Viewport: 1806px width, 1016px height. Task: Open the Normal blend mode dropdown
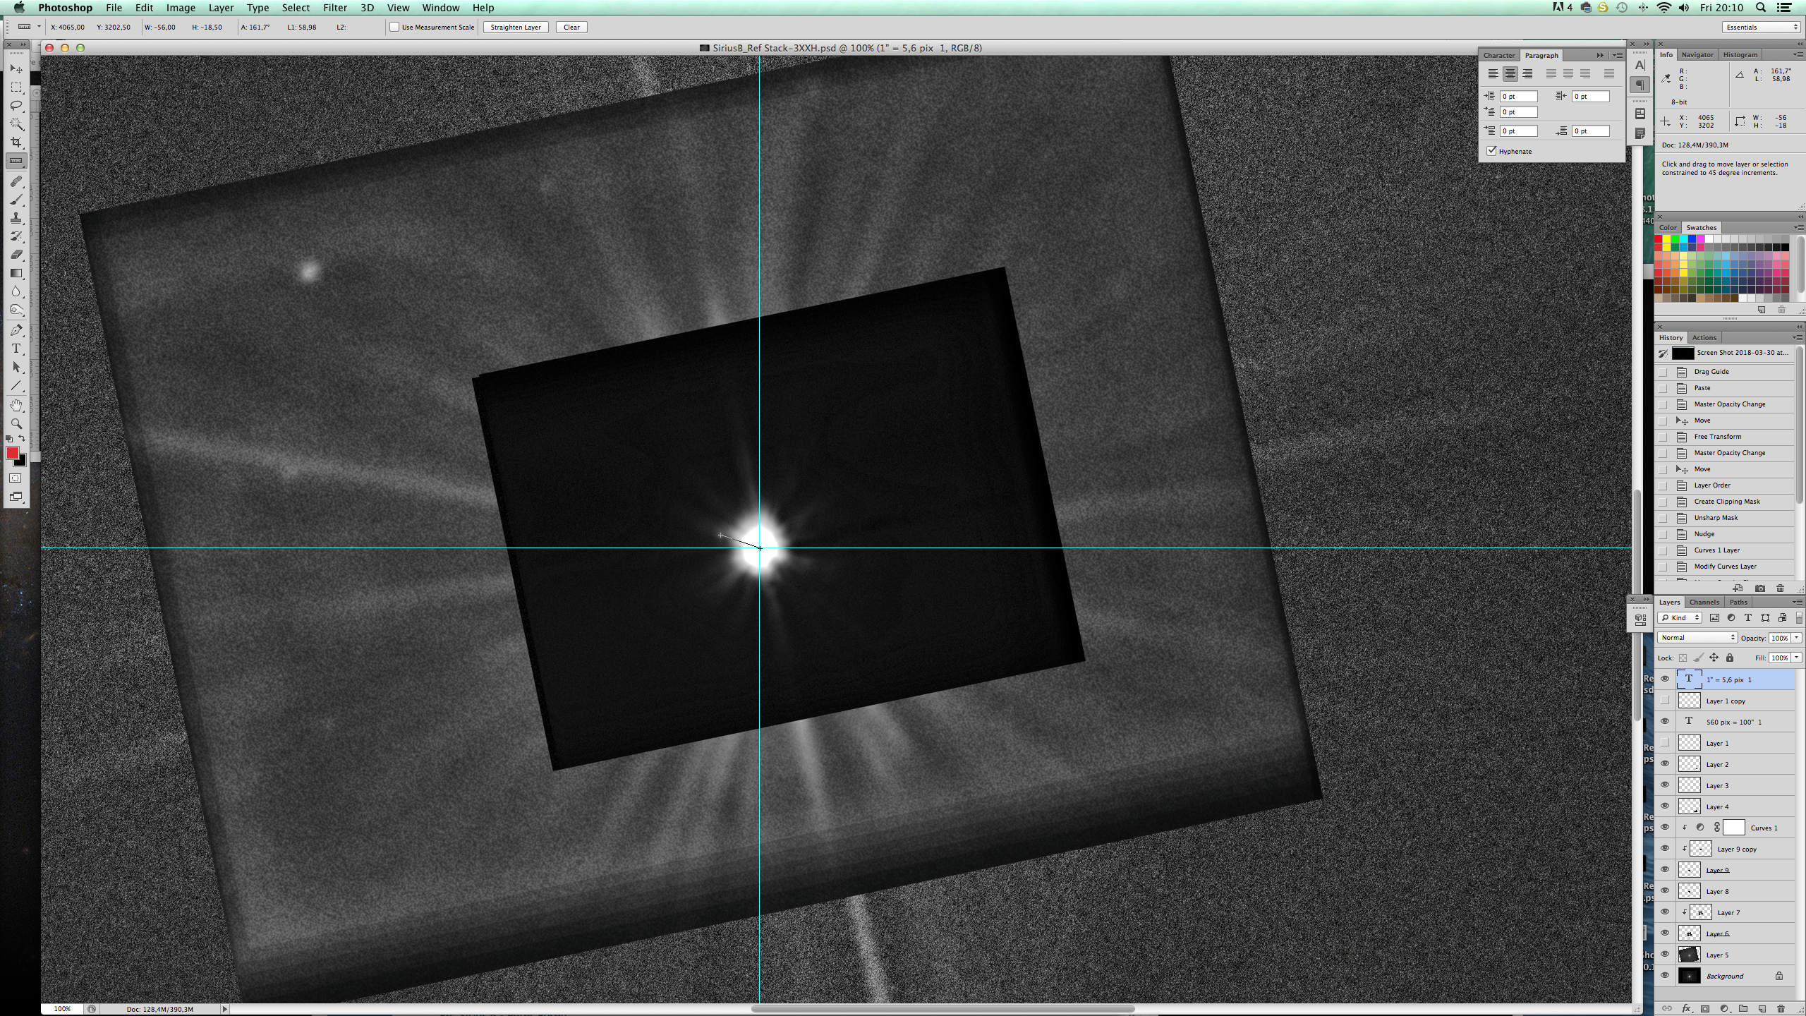[1696, 637]
